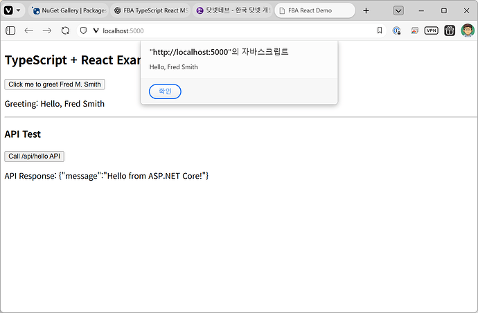Toggle the VPN button
Screen dimensions: 478x313
tap(431, 30)
